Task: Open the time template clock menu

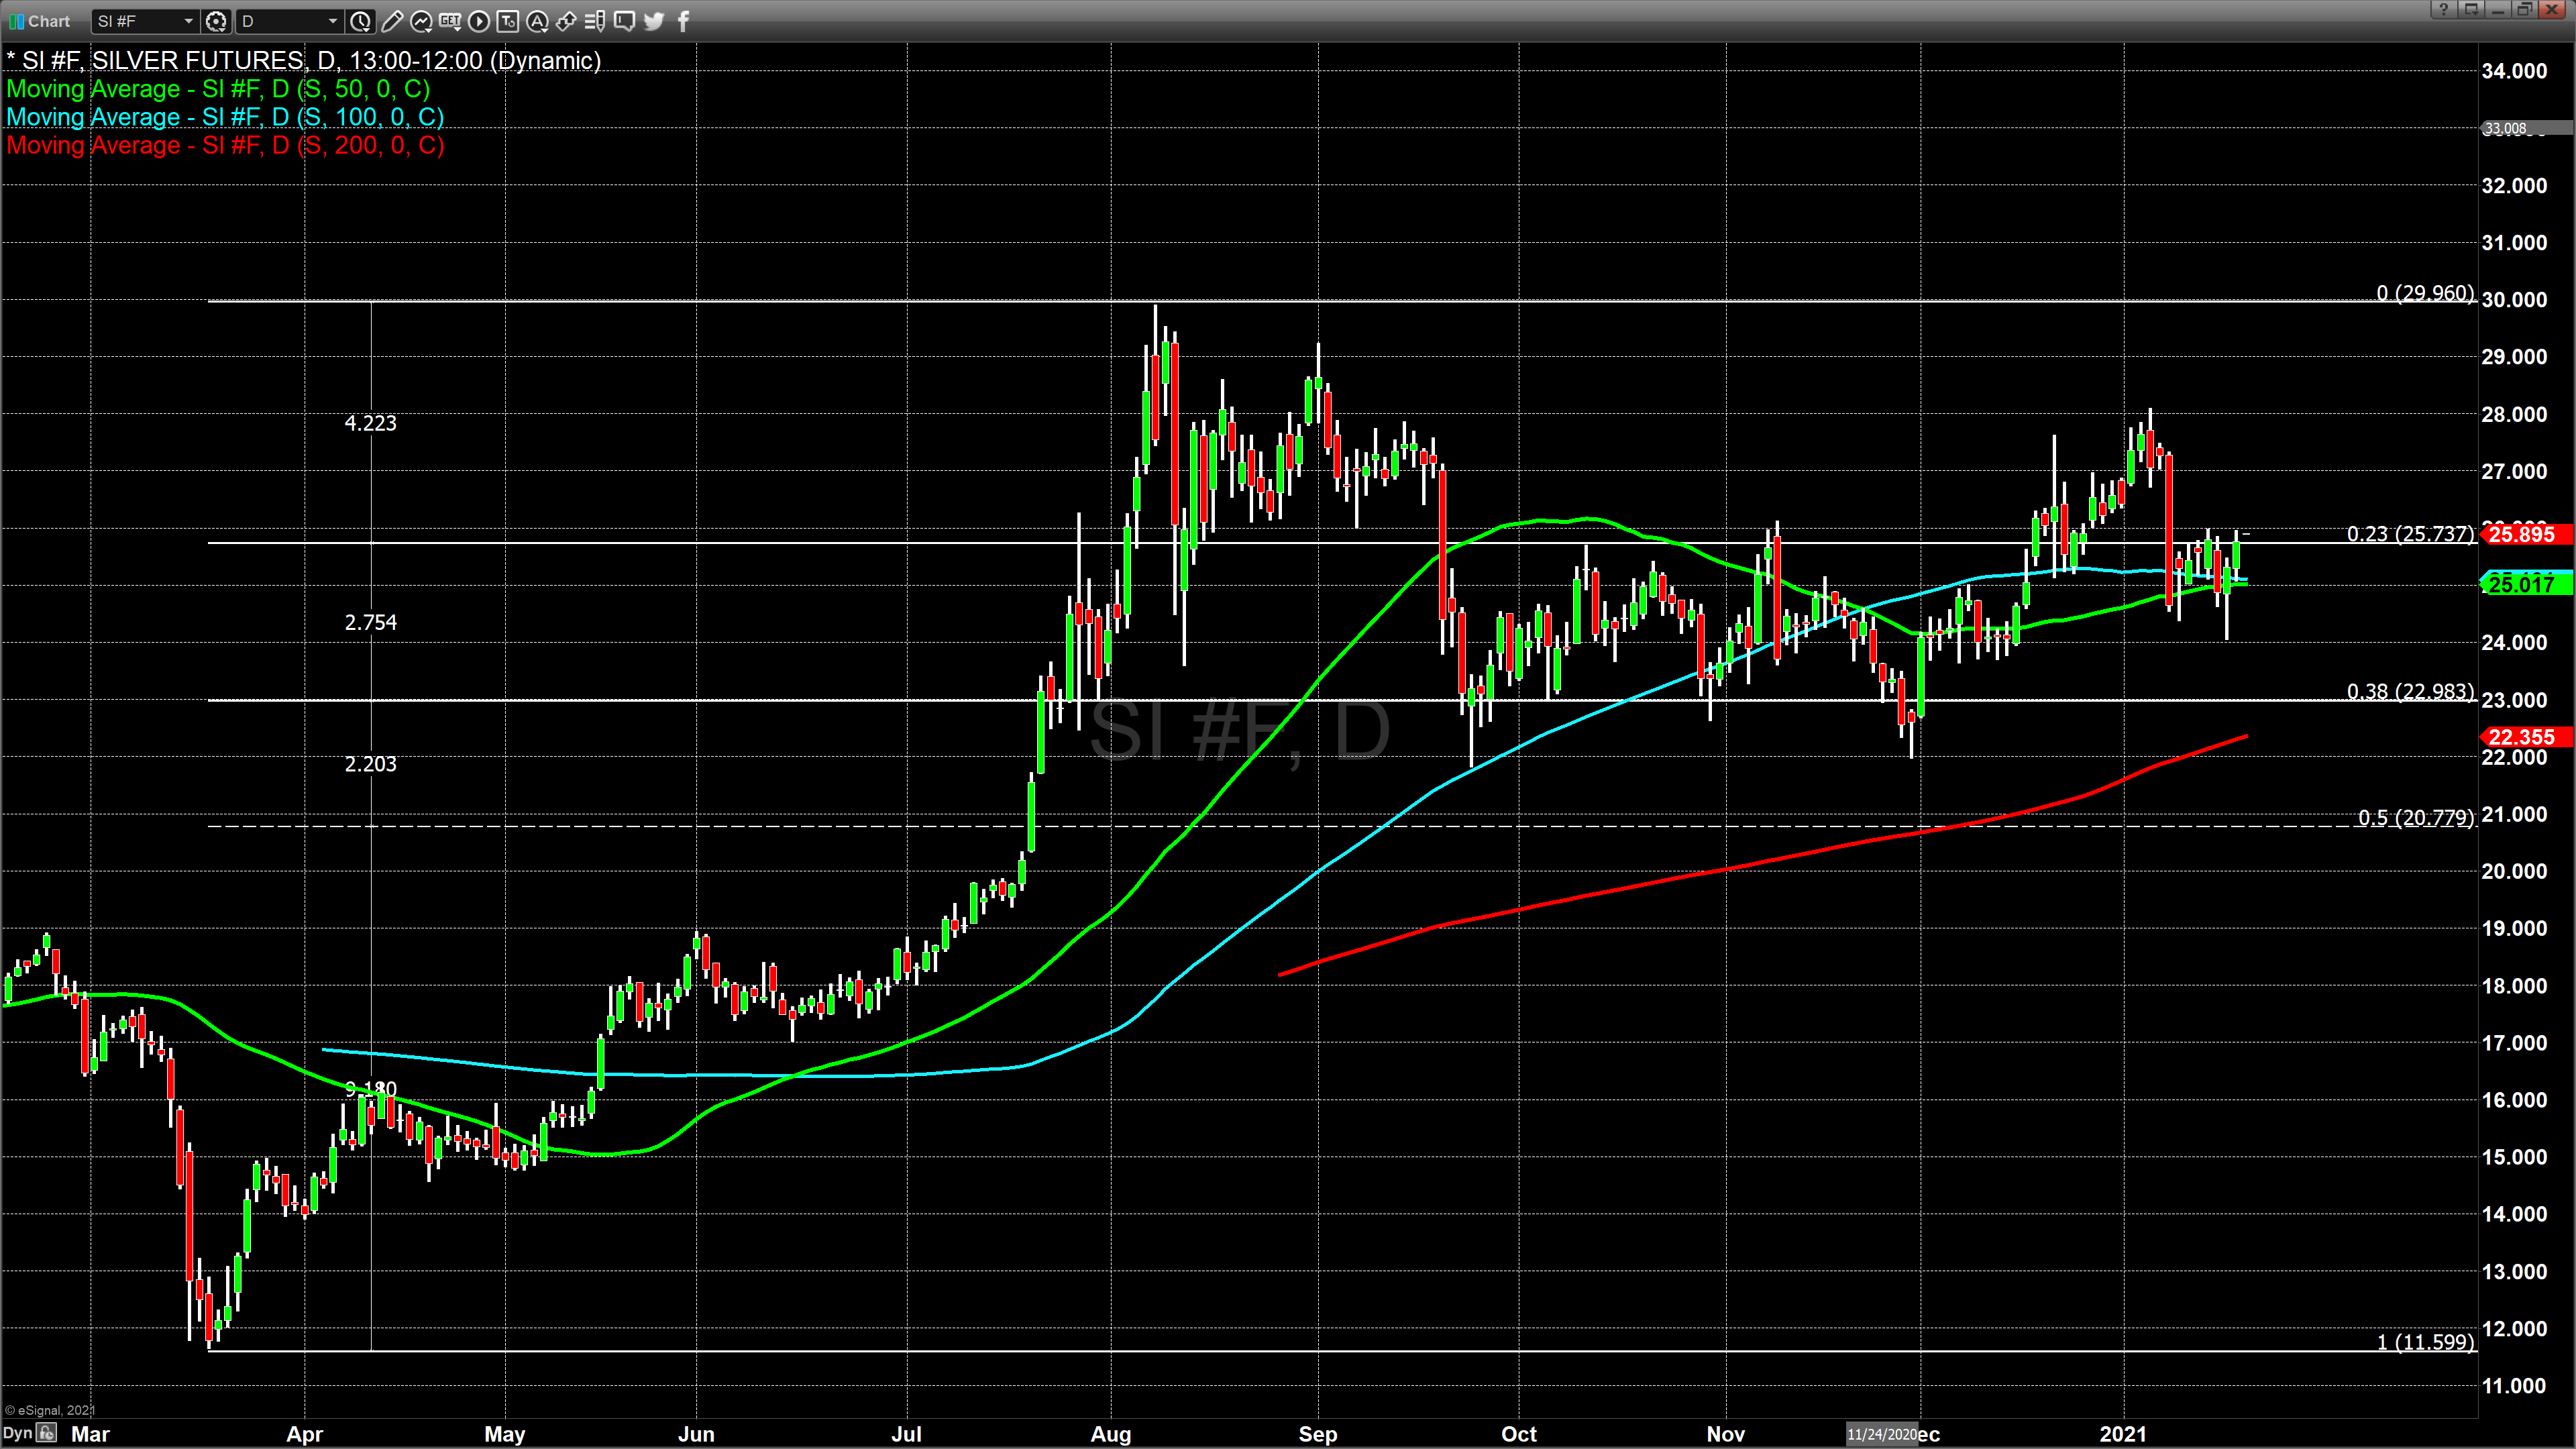Action: (361, 21)
